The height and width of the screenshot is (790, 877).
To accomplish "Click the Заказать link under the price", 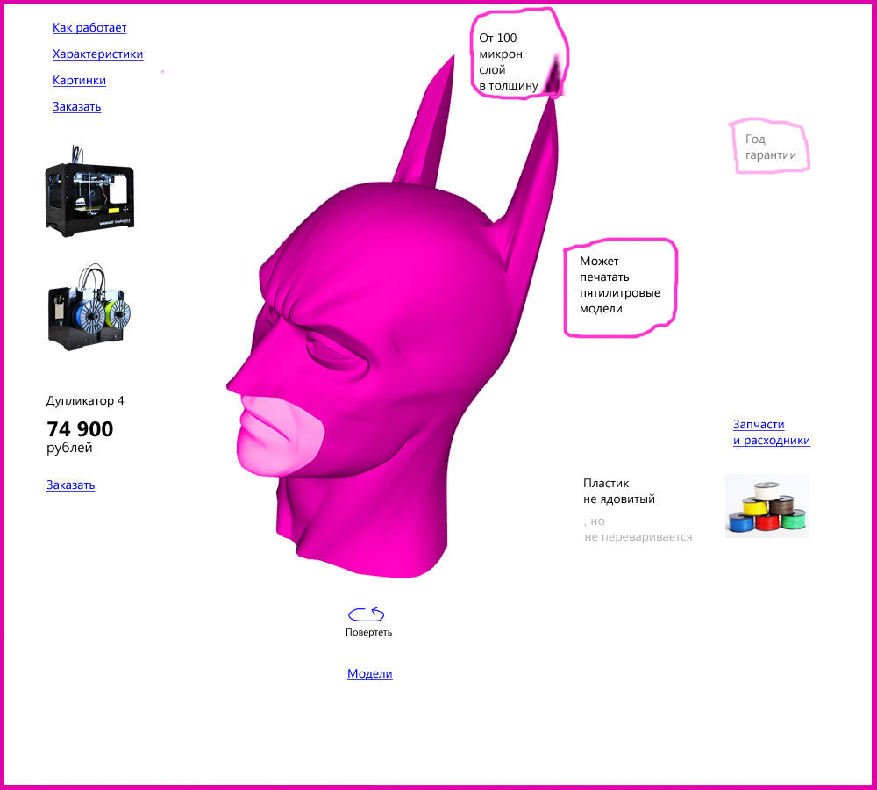I will tap(70, 485).
